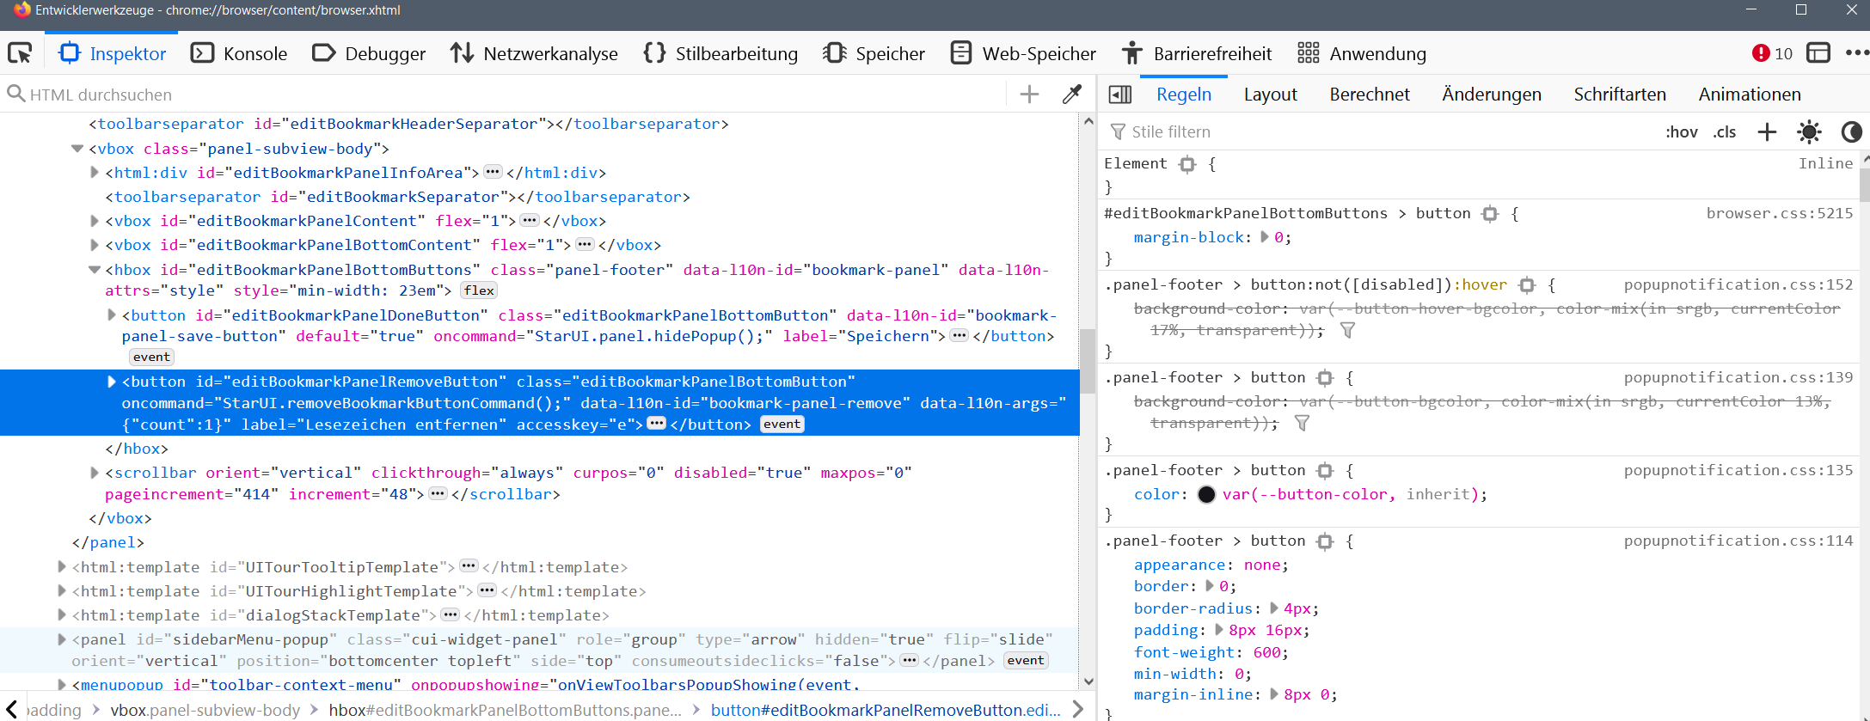The width and height of the screenshot is (1870, 721).
Task: Toggle light color scheme simulation
Action: [x=1809, y=131]
